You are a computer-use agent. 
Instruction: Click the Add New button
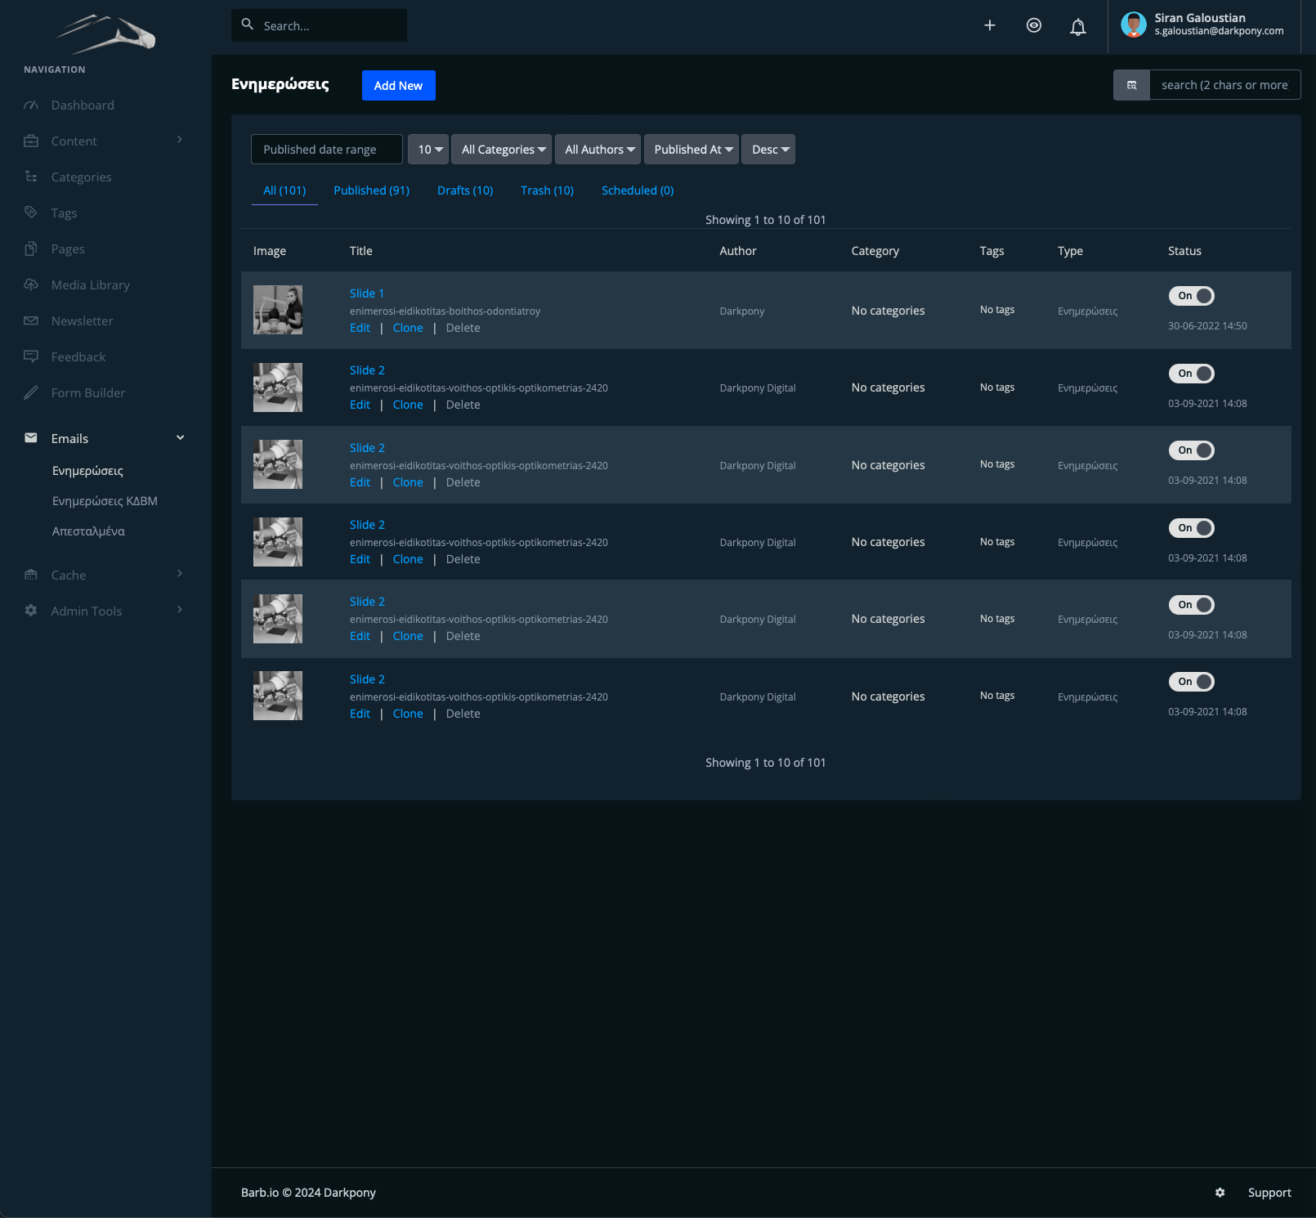398,86
